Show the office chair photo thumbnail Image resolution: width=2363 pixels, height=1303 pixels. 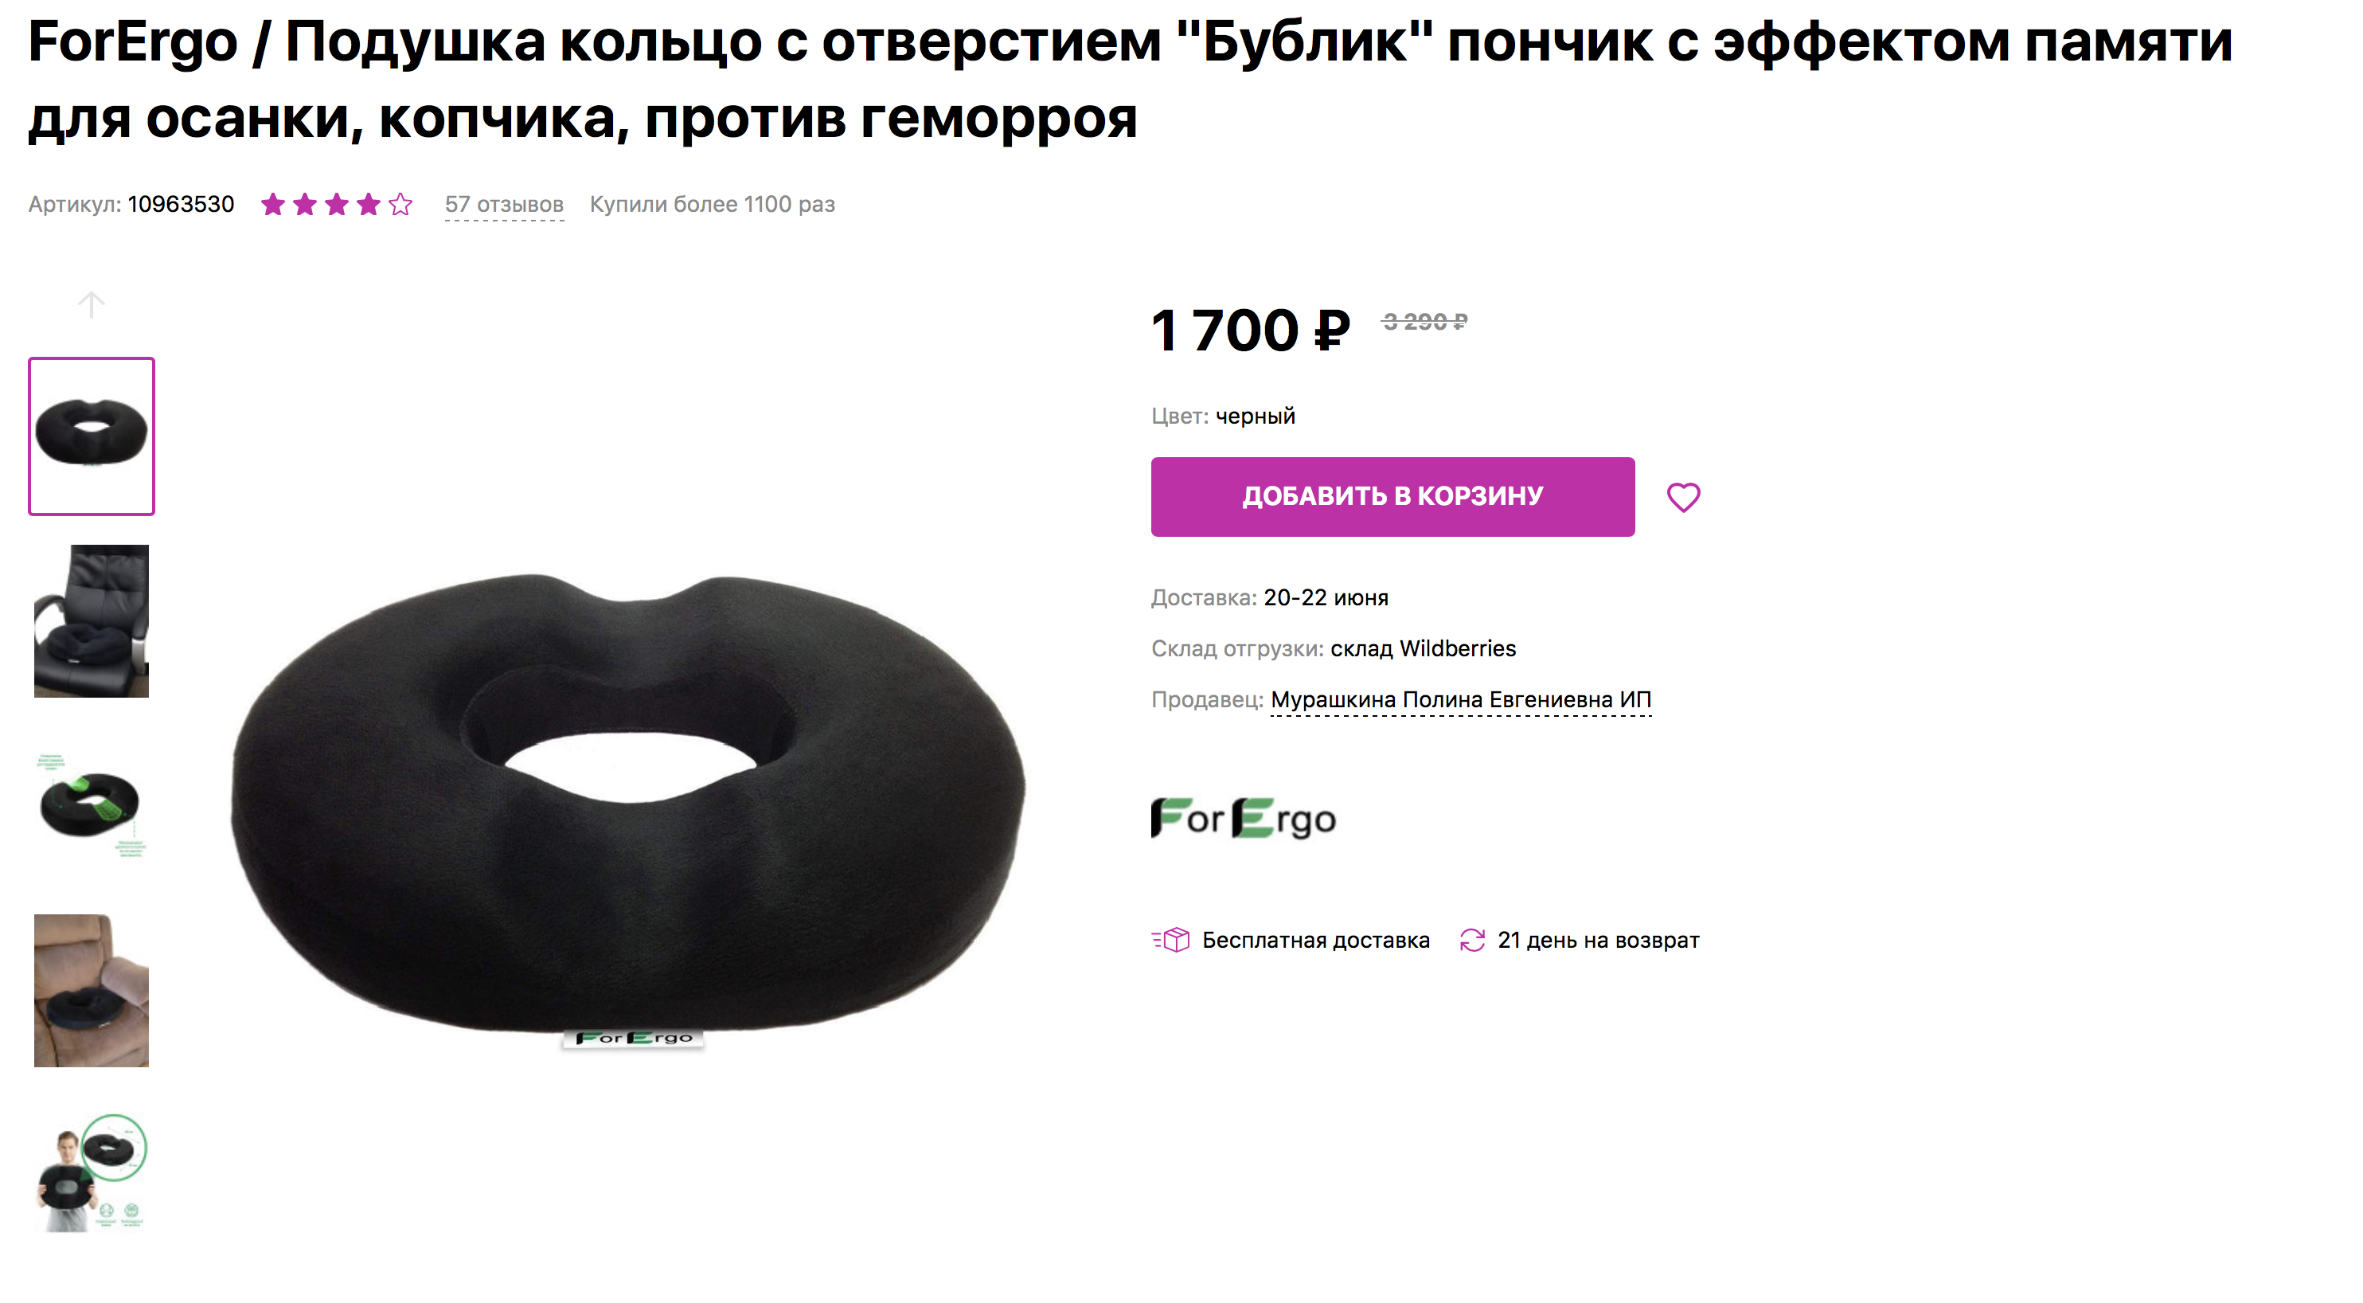pos(91,621)
